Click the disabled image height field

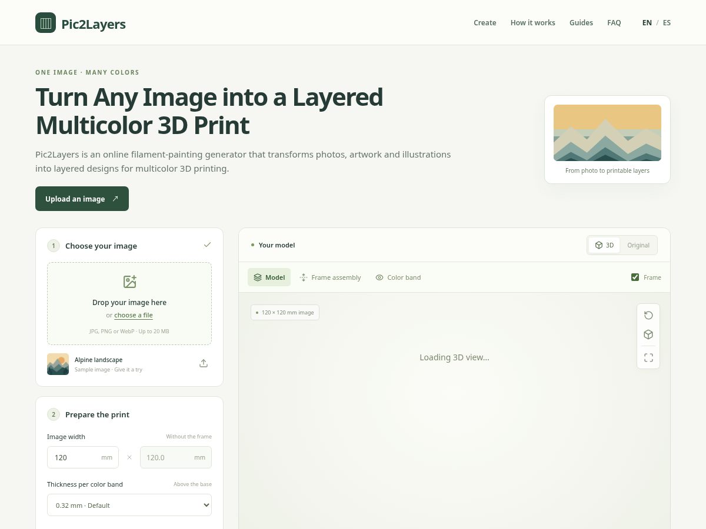coord(176,457)
